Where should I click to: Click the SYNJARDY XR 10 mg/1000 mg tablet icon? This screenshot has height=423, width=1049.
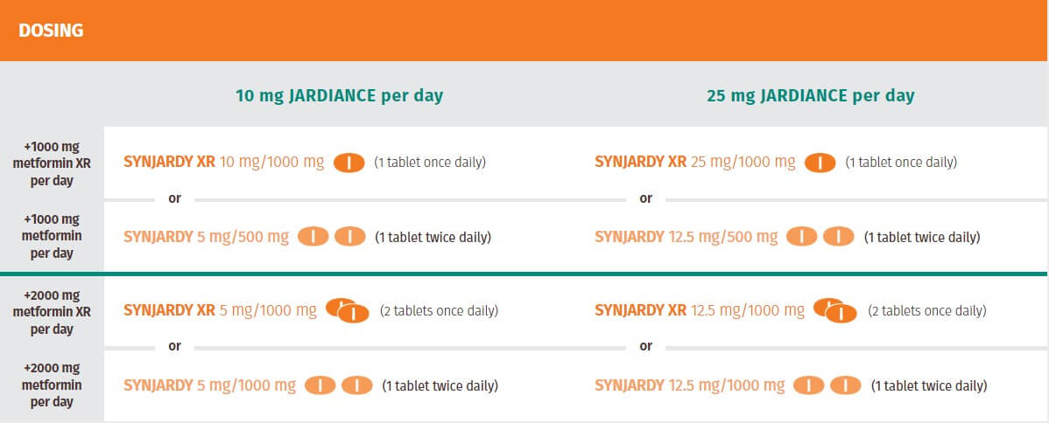point(349,163)
